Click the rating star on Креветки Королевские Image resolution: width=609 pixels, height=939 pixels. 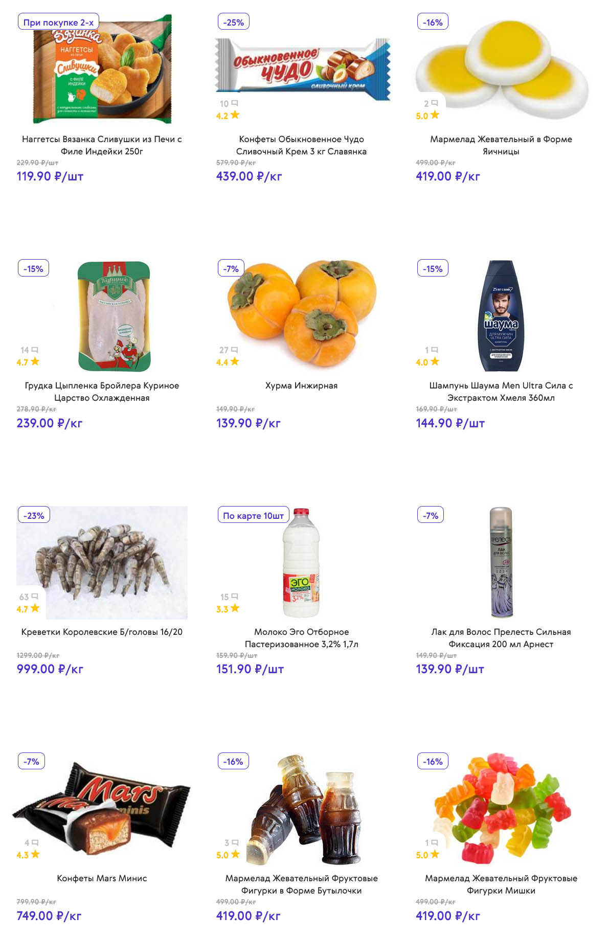35,608
